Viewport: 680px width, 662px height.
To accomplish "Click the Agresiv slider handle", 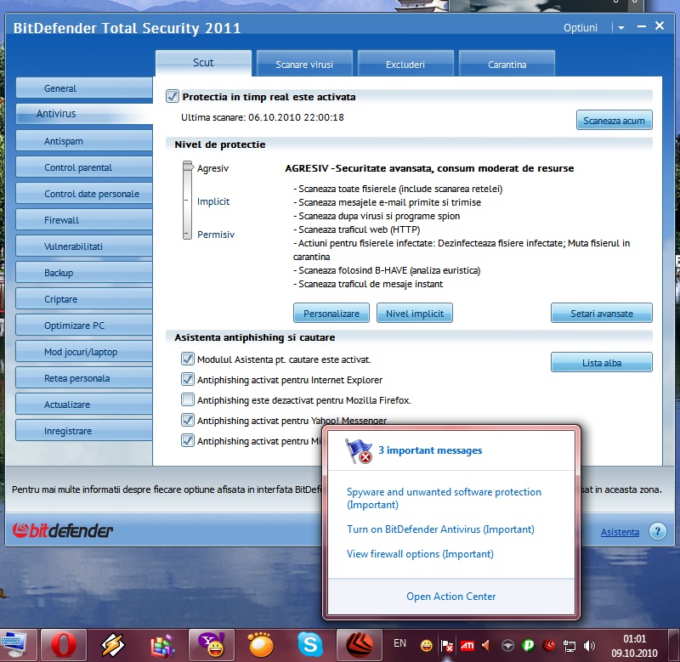I will tap(188, 167).
